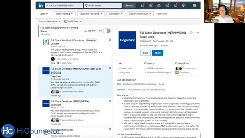Click the Job description heading
Screen dimensions: 245x138
point(126,80)
